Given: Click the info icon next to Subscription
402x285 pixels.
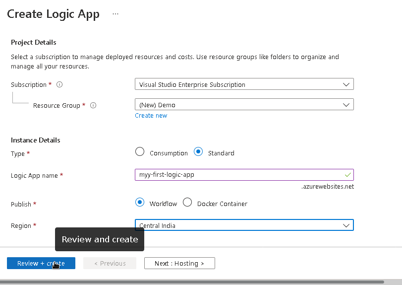Looking at the screenshot, I should (59, 85).
